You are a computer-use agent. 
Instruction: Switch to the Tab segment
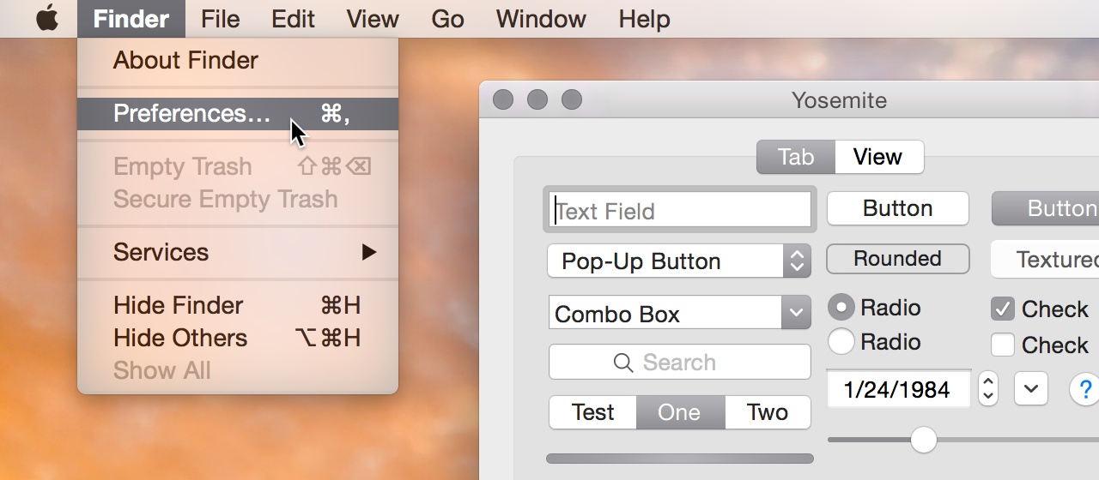796,157
